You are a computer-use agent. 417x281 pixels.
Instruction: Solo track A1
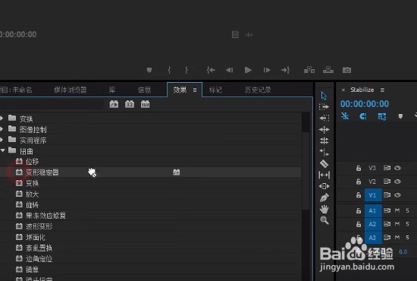click(x=407, y=210)
